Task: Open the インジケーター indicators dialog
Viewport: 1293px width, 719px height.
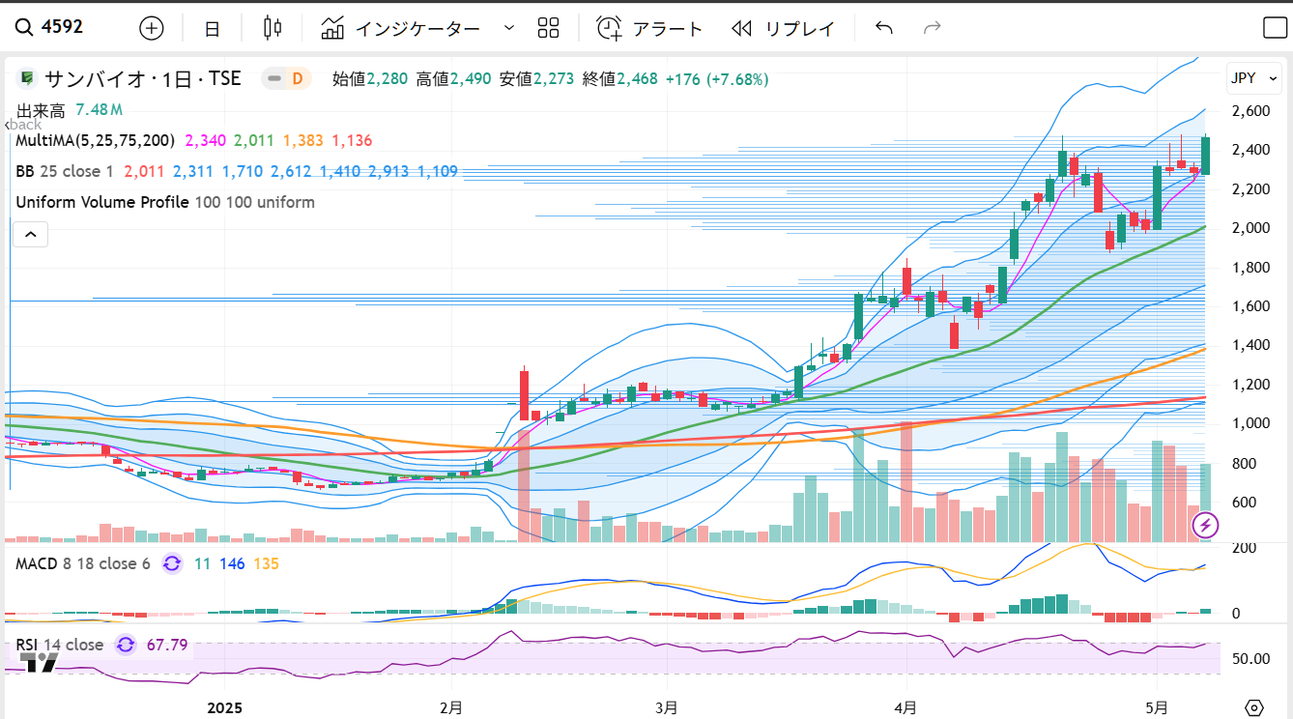Action: coord(401,29)
